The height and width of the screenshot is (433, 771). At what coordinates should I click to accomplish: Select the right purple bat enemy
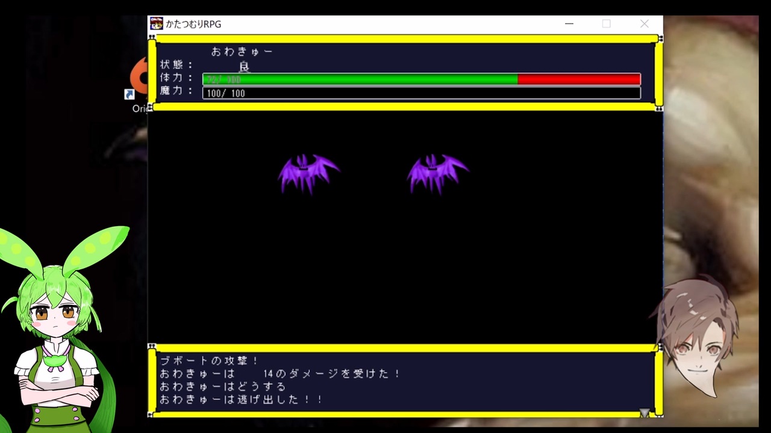(x=438, y=174)
